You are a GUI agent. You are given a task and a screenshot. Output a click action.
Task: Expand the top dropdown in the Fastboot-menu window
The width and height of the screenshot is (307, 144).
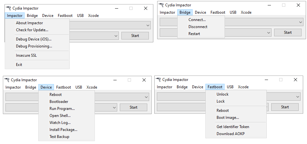298,97
